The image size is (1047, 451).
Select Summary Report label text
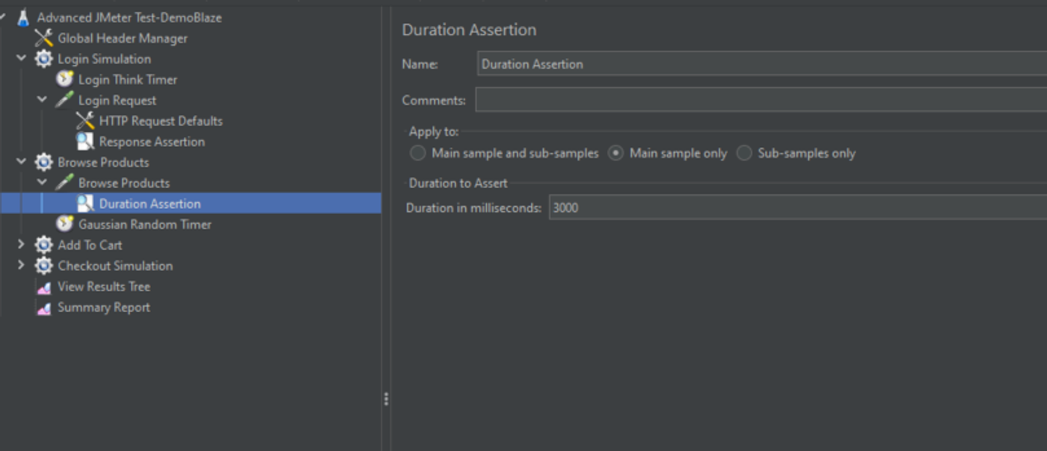(104, 308)
